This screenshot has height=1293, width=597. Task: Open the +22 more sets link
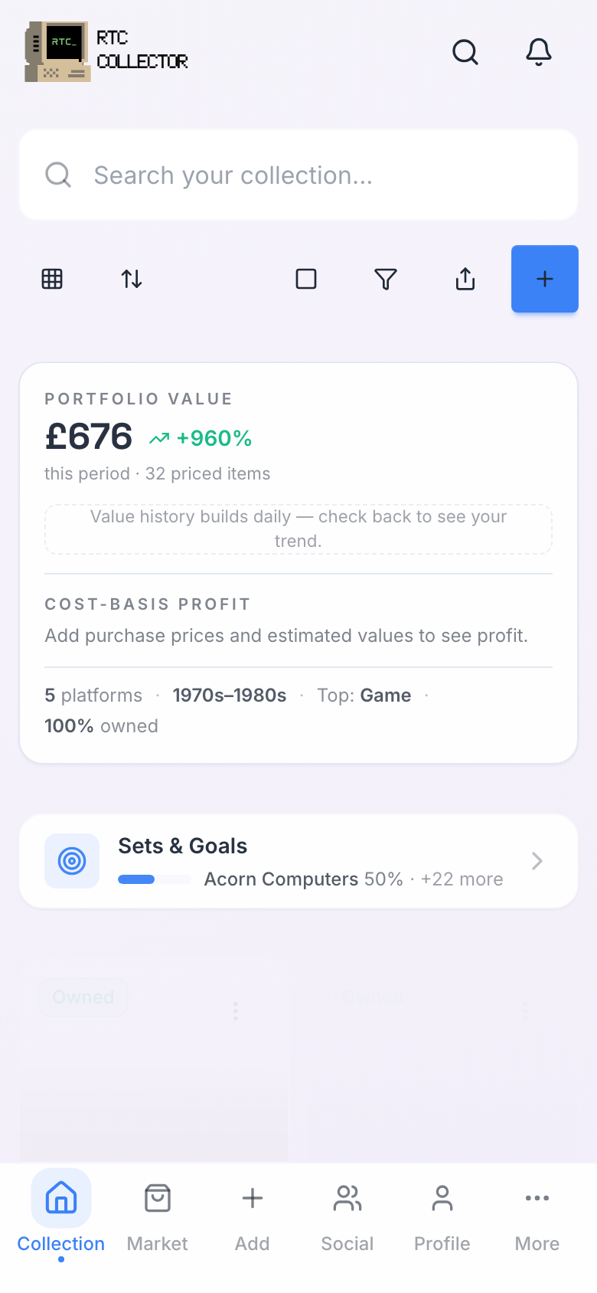(x=462, y=879)
